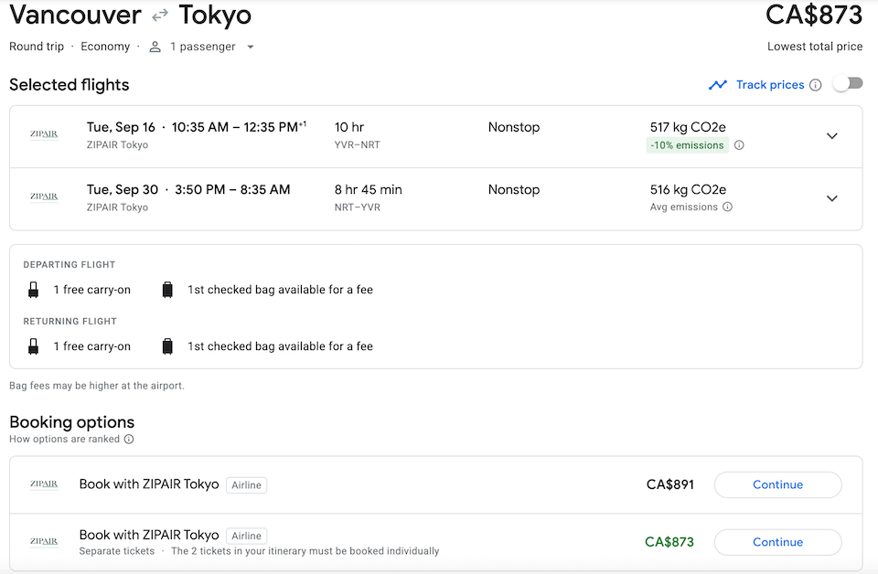Click the 'NRT–YVR' route text
Image resolution: width=878 pixels, height=574 pixels.
tap(358, 207)
